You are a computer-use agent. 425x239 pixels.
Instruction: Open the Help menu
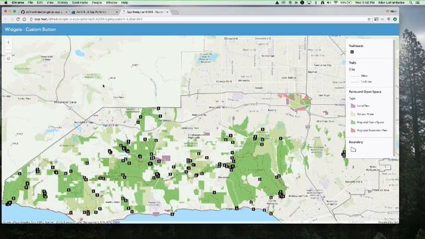point(124,3)
